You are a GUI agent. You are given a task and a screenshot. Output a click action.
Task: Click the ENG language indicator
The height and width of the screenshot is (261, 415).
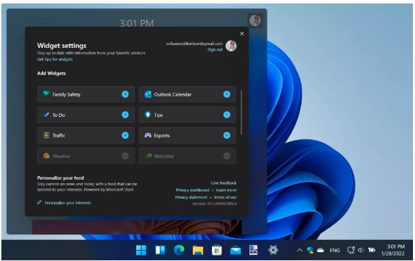pyautogui.click(x=335, y=251)
